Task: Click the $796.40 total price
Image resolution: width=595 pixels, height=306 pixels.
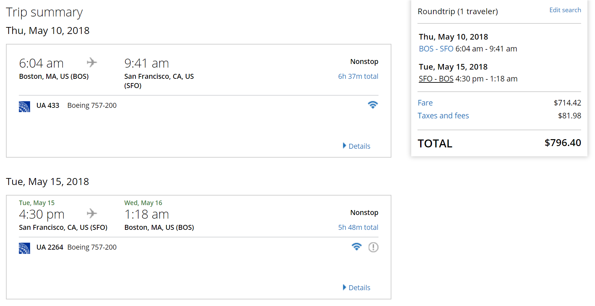Action: (x=563, y=143)
